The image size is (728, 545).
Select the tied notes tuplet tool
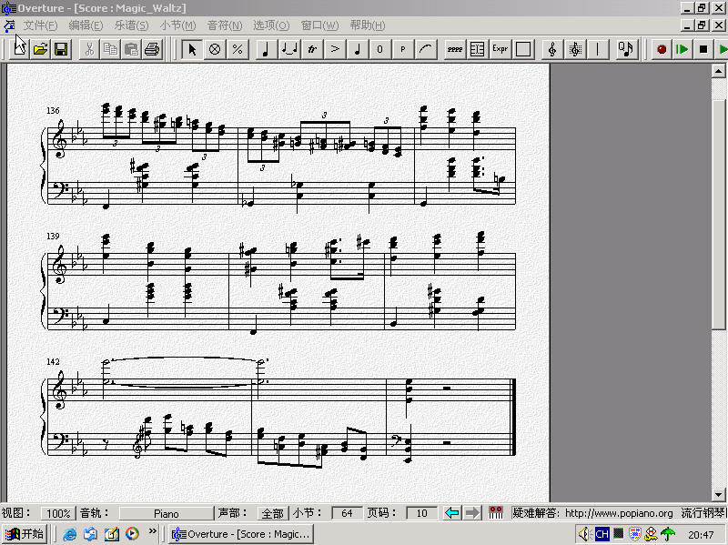289,49
